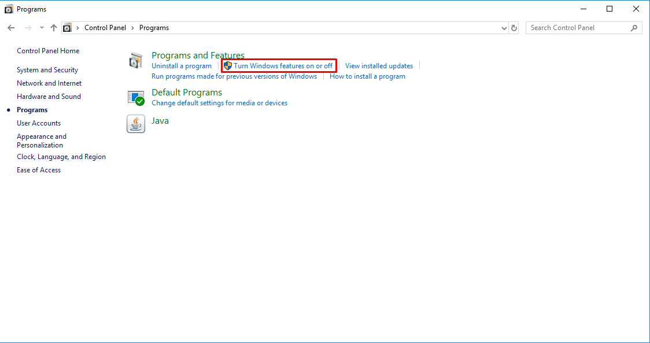Run programs made for previous Windows versions

(x=234, y=76)
